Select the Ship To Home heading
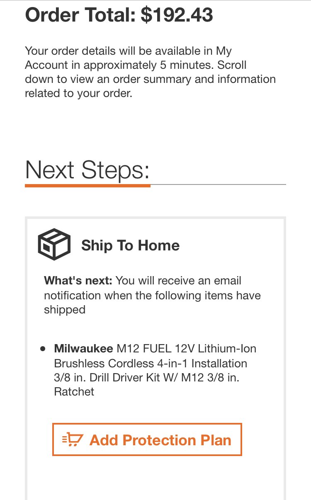Viewport: 311px width, 500px height. (131, 245)
